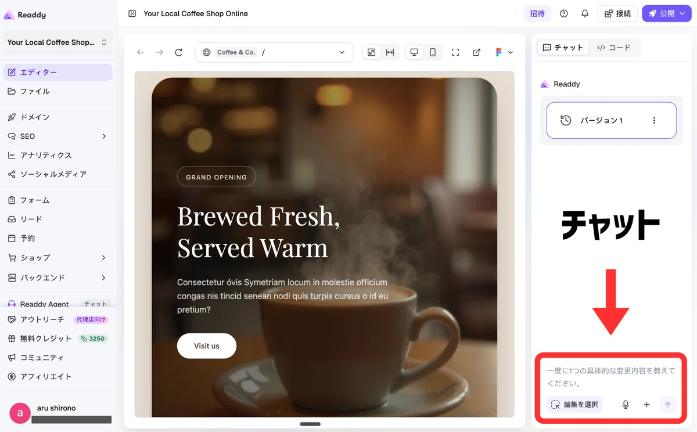
Task: Enter fullscreen preview mode icon
Action: (455, 52)
